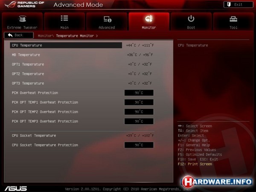Click the Boot power icon
This screenshot has width=256, height=192.
[x=191, y=18]
